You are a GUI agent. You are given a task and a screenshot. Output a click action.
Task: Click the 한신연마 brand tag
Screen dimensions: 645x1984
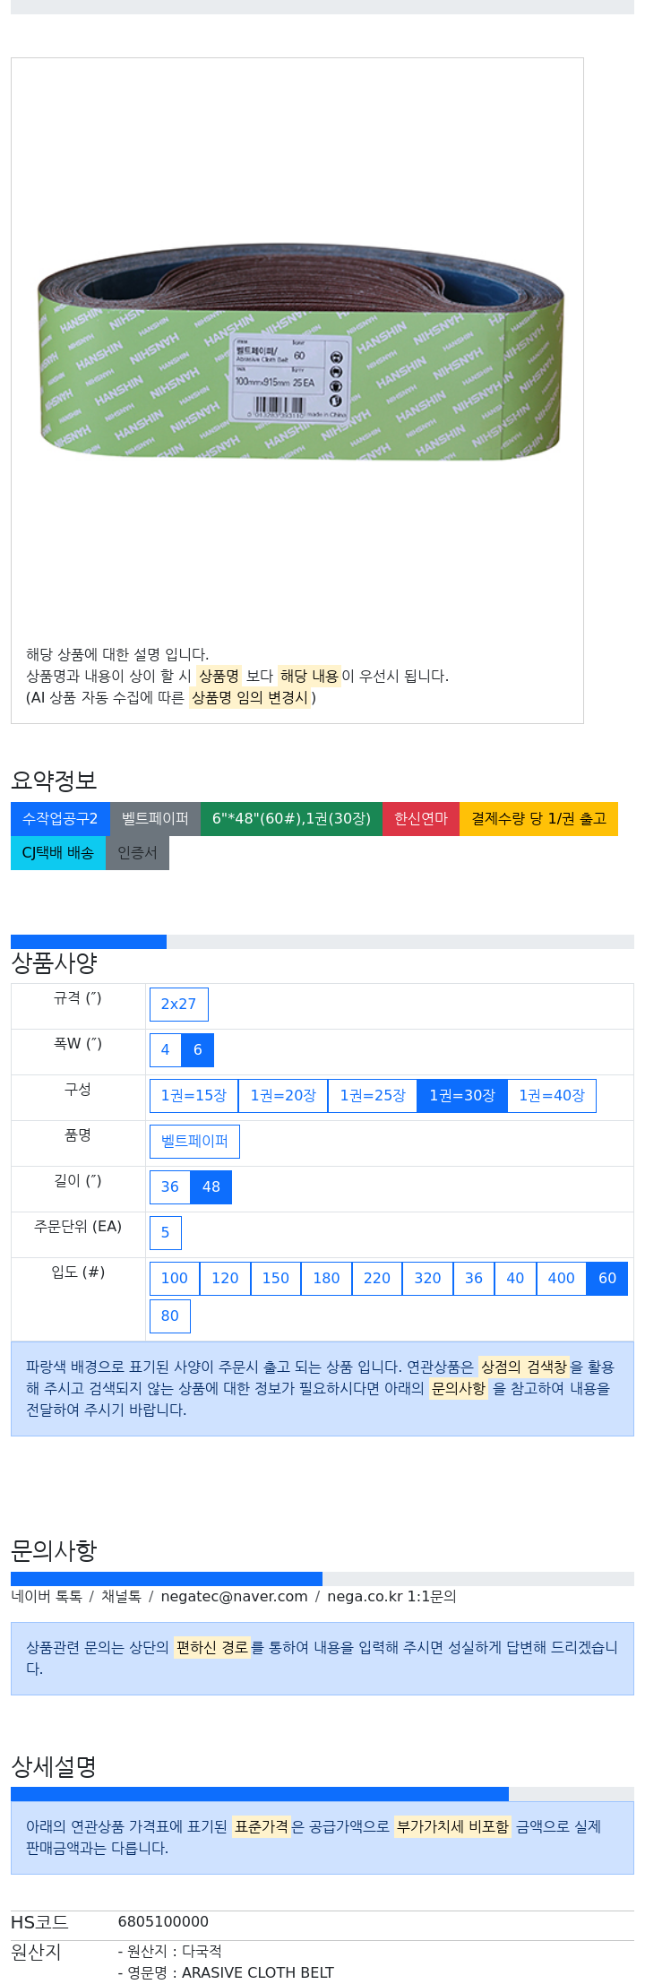click(421, 819)
